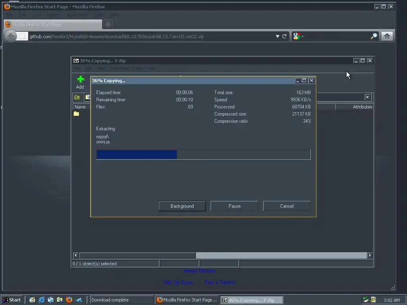Open the search engine selector dropdown

pyautogui.click(x=302, y=37)
